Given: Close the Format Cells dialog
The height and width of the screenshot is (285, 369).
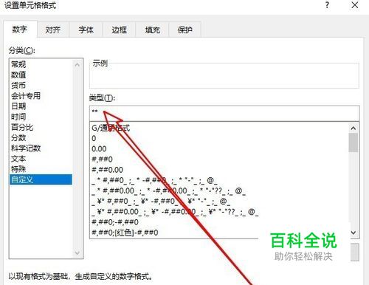Looking at the screenshot, I should point(355,5).
